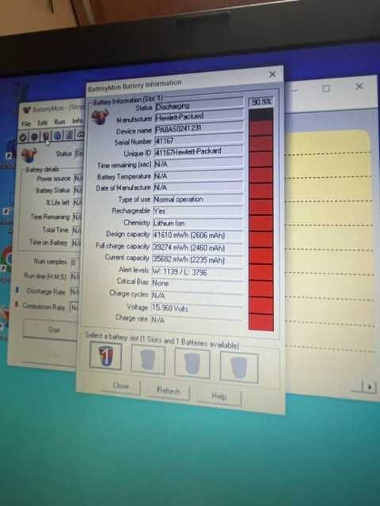Click the Charge cycles N/A value

click(197, 295)
